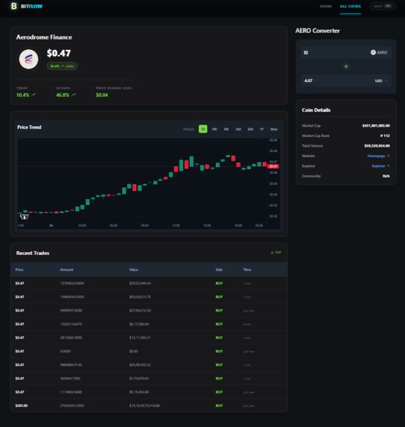This screenshot has width=405, height=427.
Task: Click the Market Cap label
Action: (x=311, y=125)
